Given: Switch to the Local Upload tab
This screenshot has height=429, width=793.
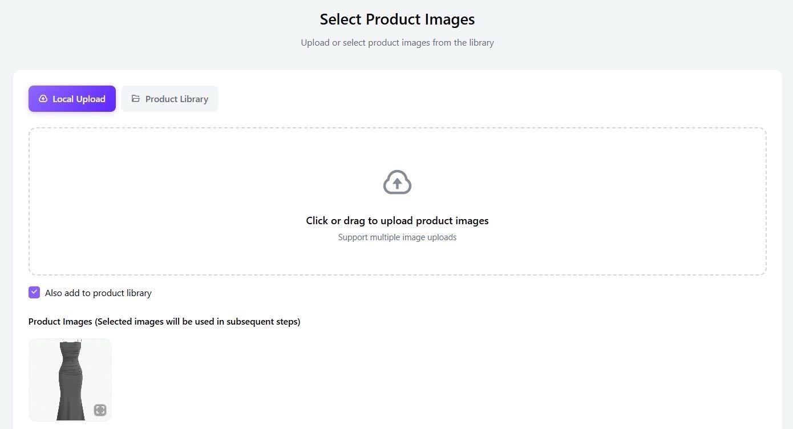Looking at the screenshot, I should coord(72,99).
